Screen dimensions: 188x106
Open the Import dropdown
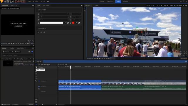point(8,52)
